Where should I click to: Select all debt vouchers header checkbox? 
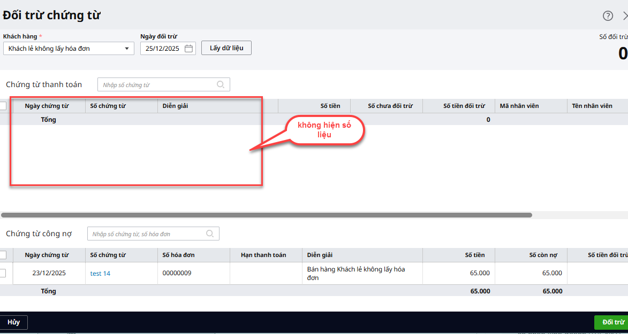[3, 255]
